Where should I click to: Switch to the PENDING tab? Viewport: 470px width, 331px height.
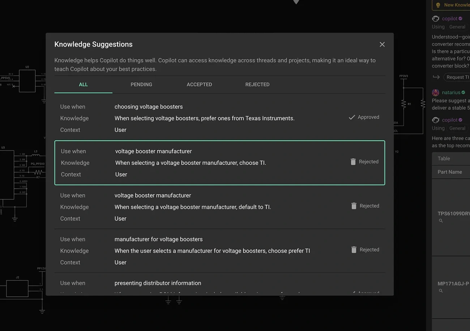[141, 84]
